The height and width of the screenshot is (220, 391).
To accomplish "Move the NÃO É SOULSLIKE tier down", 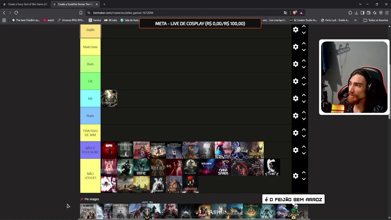I will click(x=304, y=153).
